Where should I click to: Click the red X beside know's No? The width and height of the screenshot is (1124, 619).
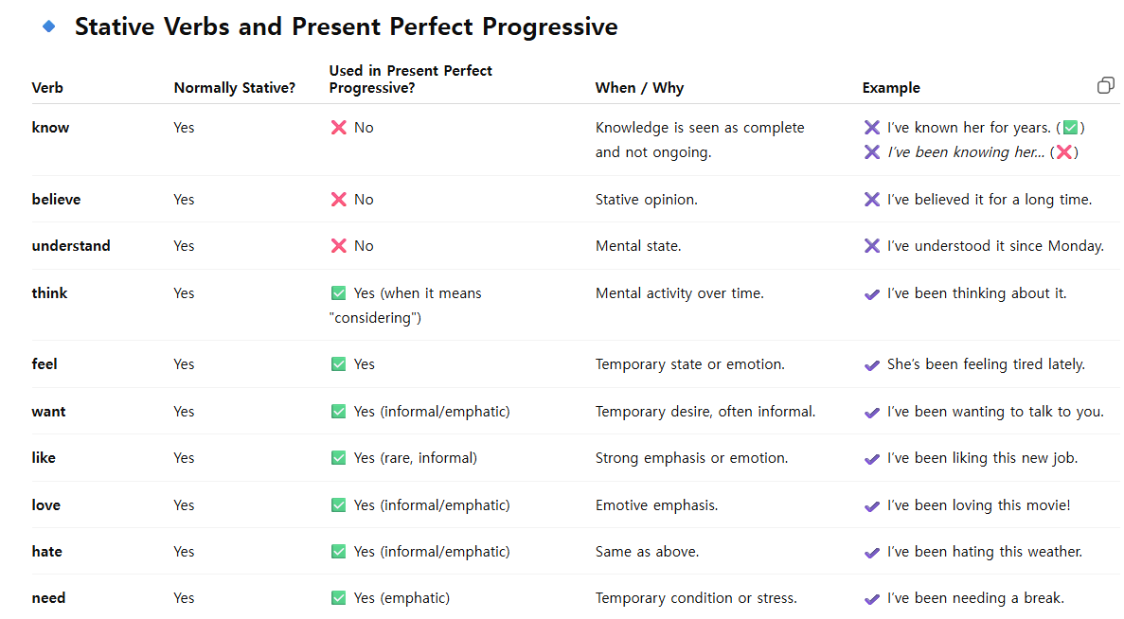coord(338,128)
